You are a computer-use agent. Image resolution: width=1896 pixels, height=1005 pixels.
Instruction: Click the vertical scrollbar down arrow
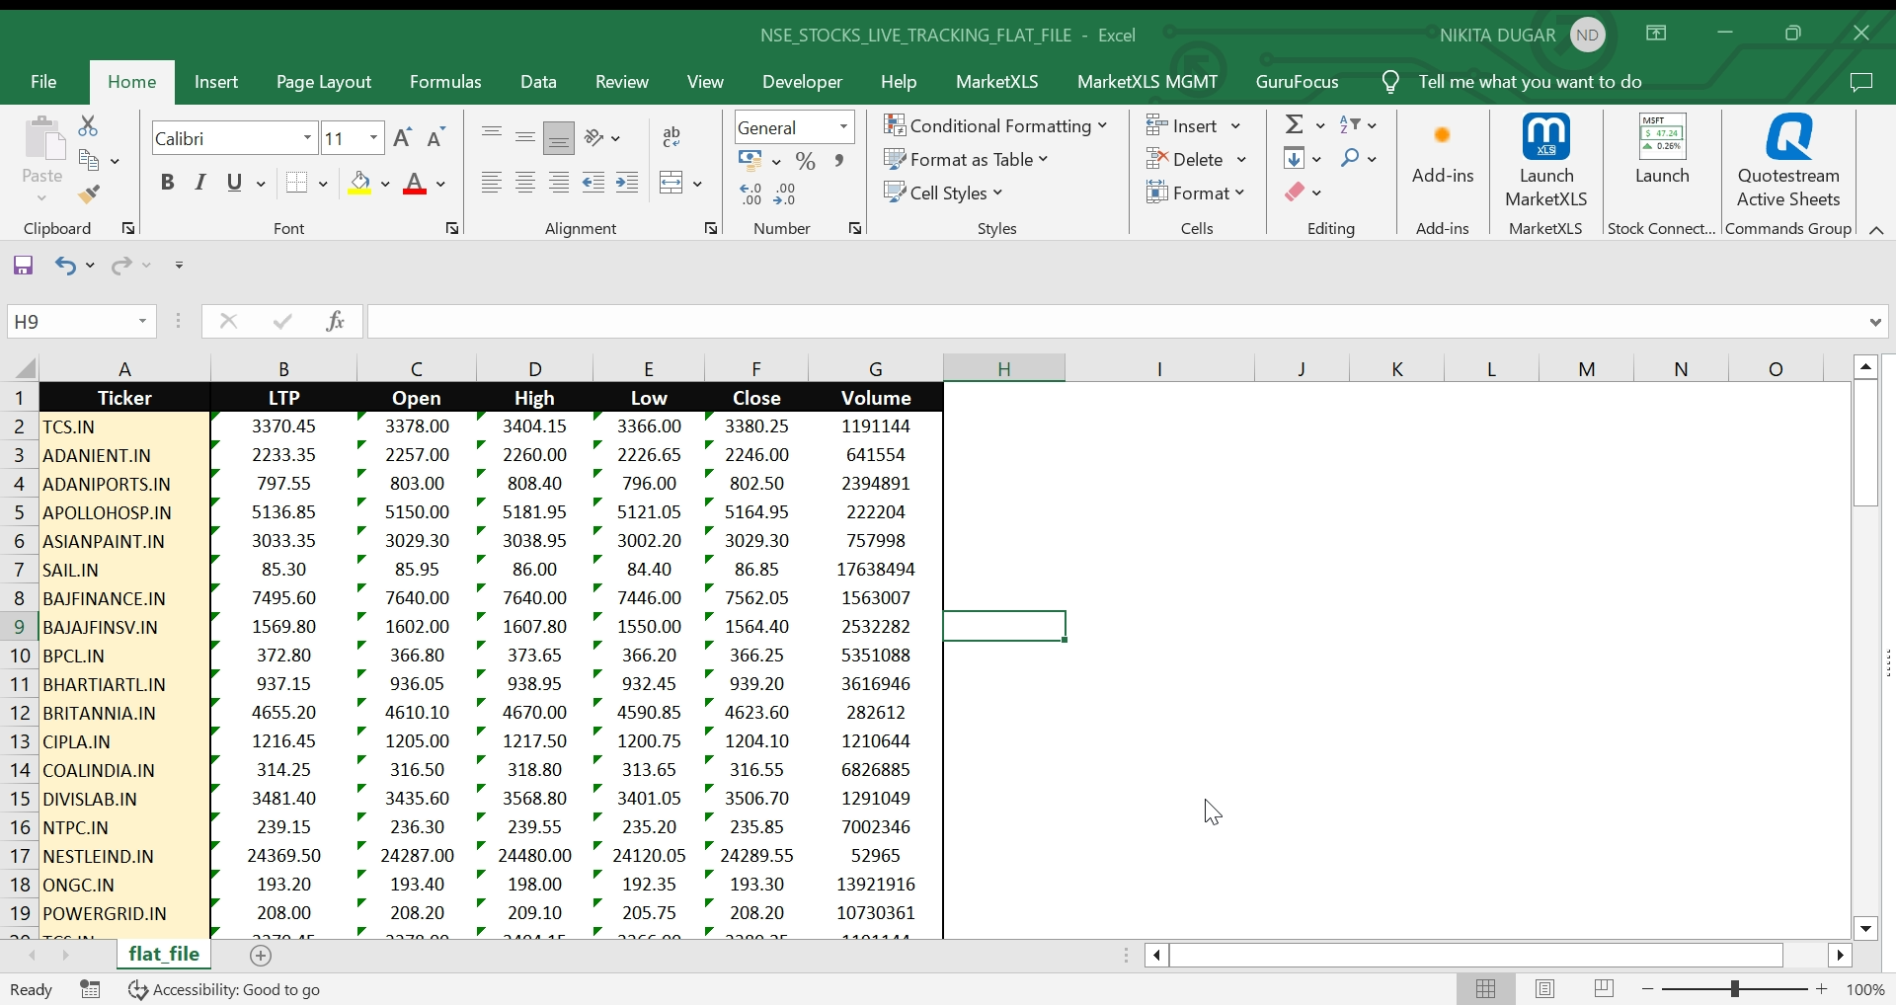pos(1865,928)
